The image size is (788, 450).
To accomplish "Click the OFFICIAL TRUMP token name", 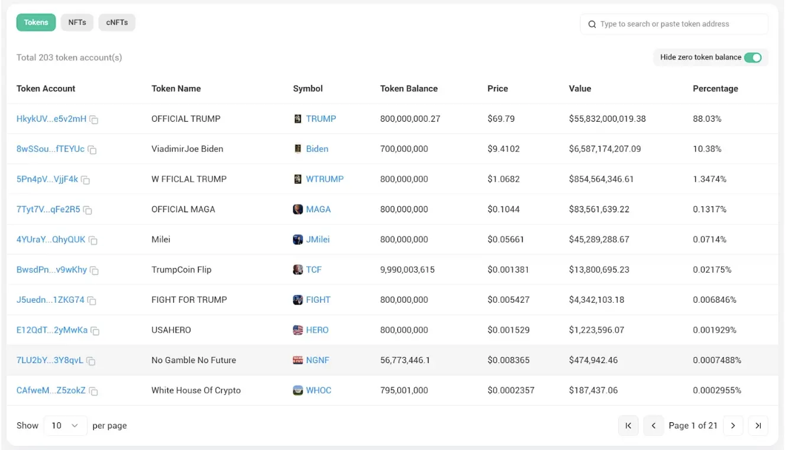I will pyautogui.click(x=186, y=119).
